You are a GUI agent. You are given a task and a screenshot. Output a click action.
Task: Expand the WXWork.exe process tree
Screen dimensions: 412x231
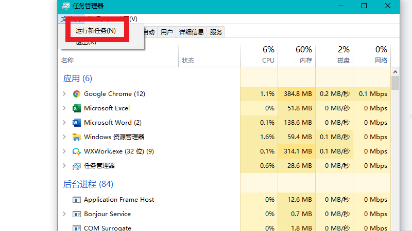click(x=64, y=151)
